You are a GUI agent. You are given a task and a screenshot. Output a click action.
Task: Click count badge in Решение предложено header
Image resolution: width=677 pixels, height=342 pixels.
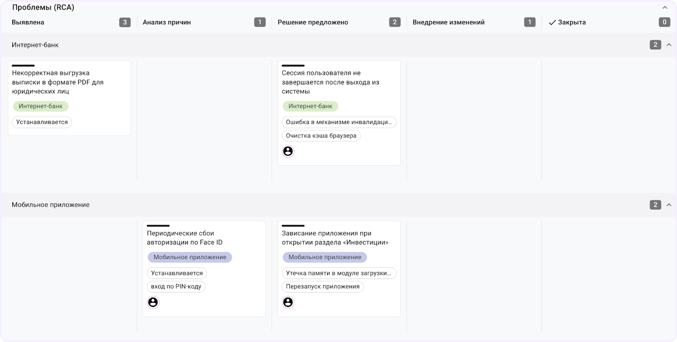(x=394, y=22)
